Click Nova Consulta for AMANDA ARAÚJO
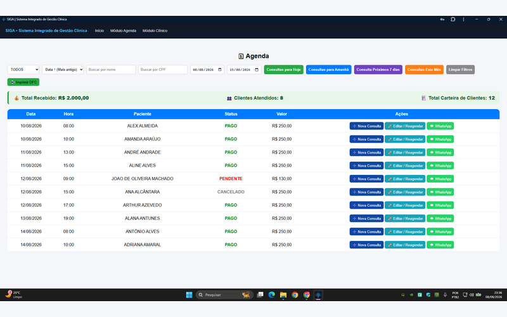This screenshot has height=317, width=507. click(366, 139)
